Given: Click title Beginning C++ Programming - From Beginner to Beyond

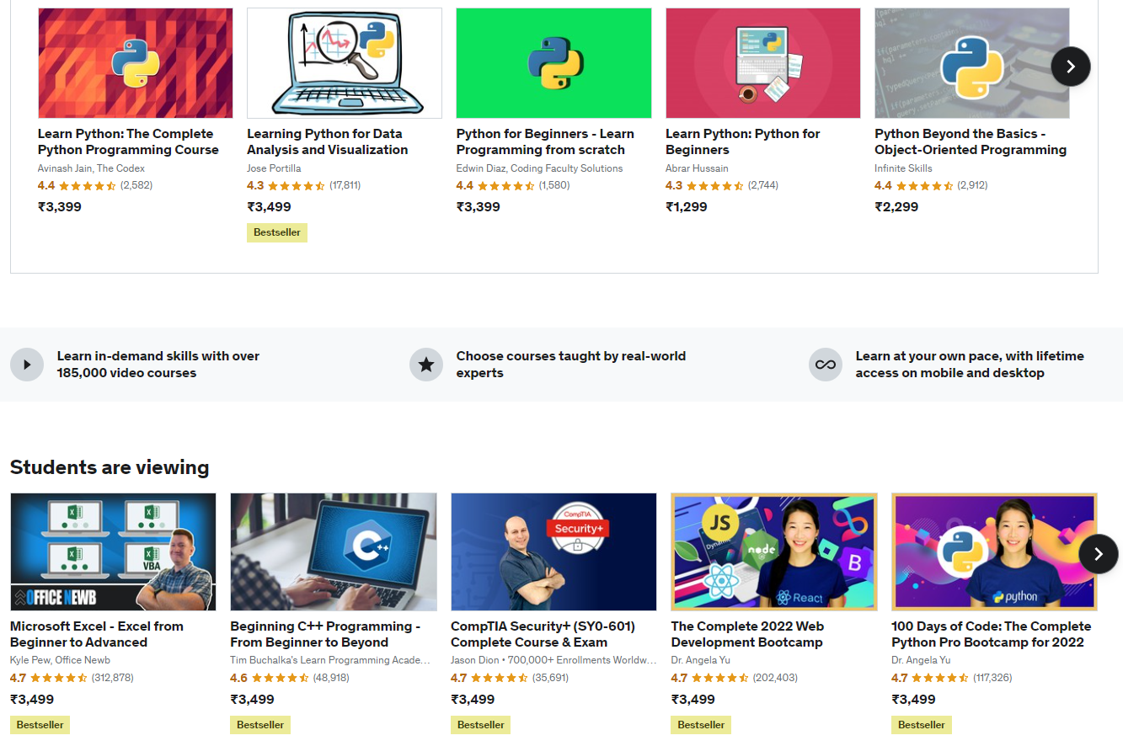Looking at the screenshot, I should coord(325,634).
